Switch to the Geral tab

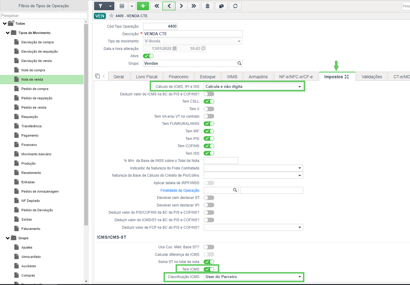tap(119, 77)
